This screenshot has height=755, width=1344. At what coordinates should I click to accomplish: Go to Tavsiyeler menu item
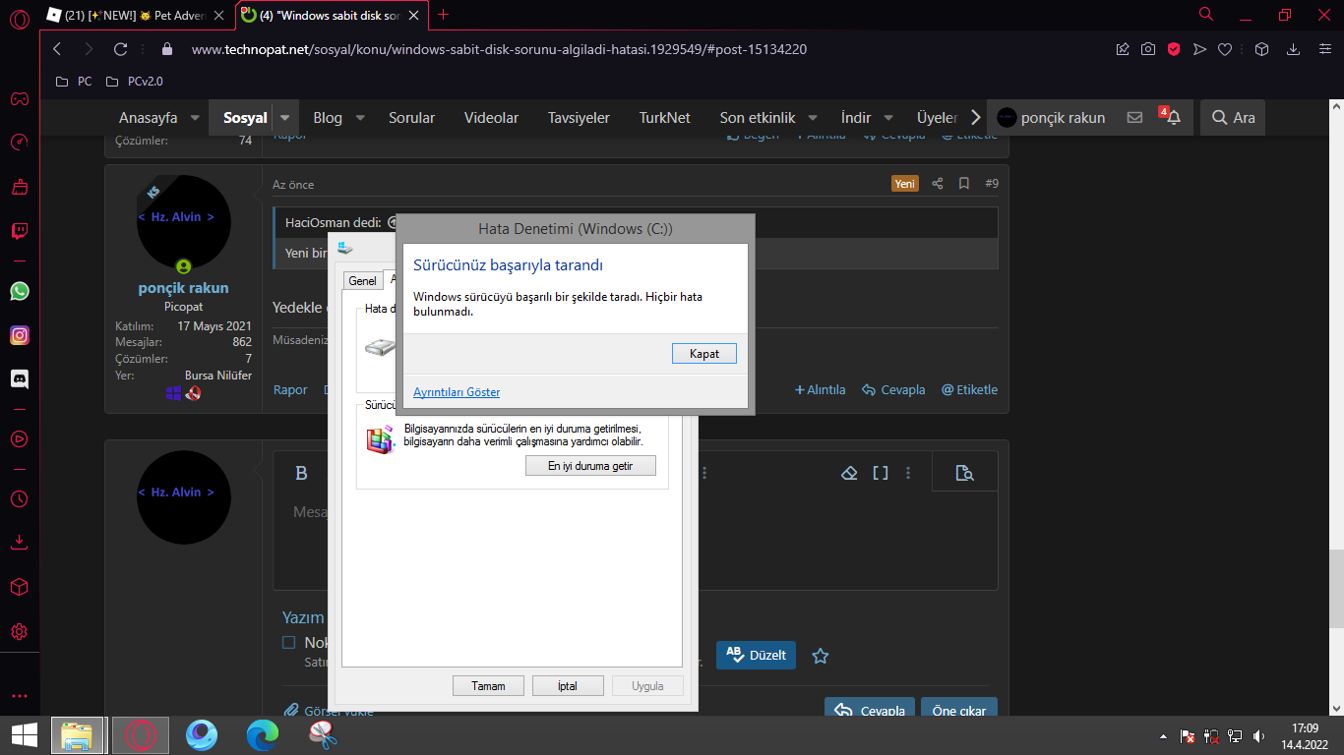click(579, 118)
